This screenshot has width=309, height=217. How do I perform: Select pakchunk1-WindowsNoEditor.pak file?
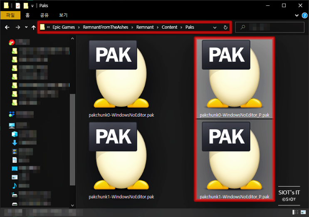[x=121, y=160]
